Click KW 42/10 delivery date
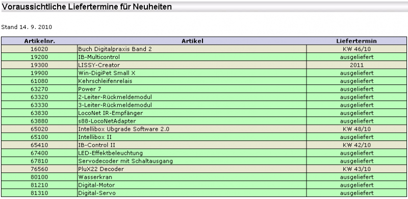The height and width of the screenshot is (199, 408). 356,145
